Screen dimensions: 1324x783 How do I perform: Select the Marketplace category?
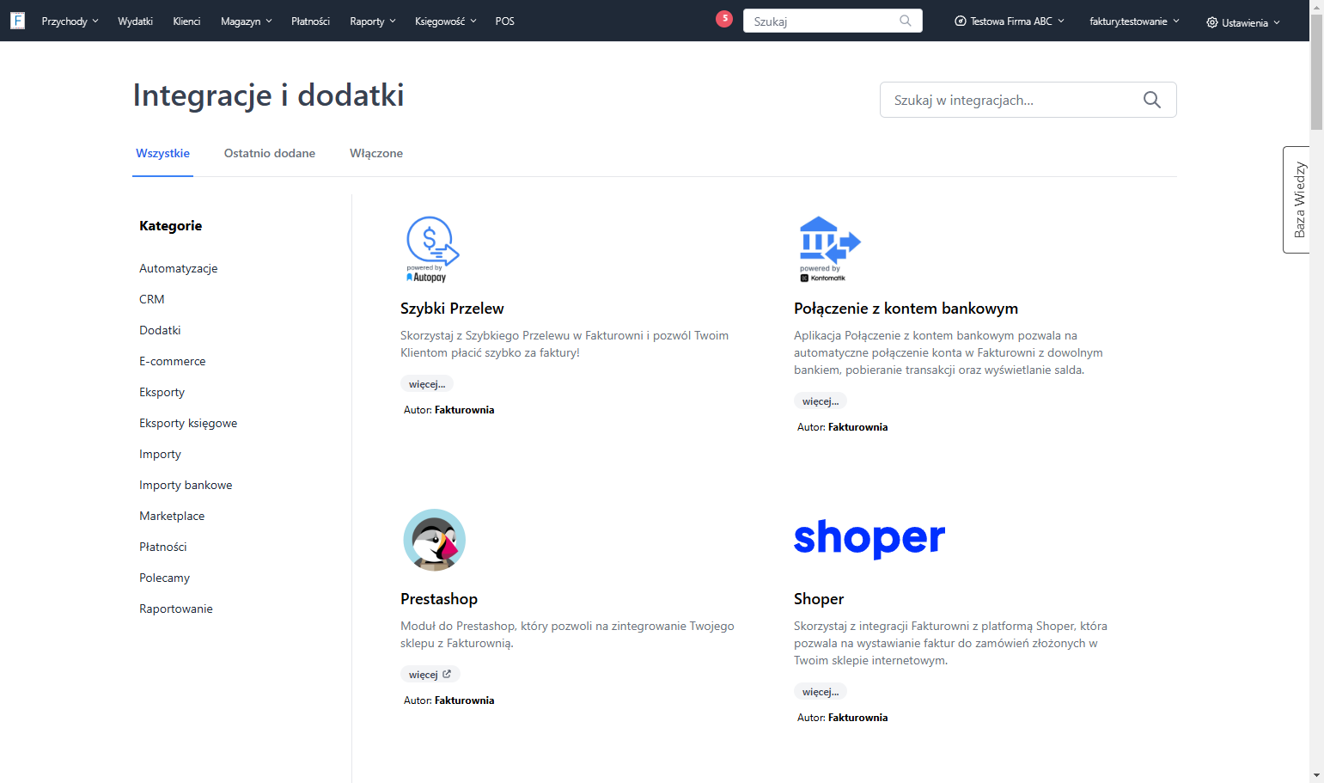(172, 516)
